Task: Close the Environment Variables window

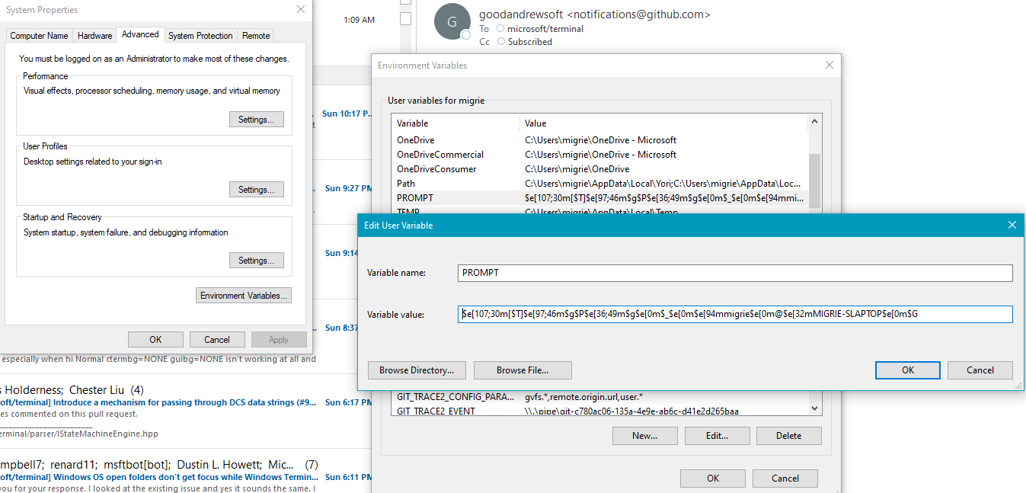Action: [829, 66]
